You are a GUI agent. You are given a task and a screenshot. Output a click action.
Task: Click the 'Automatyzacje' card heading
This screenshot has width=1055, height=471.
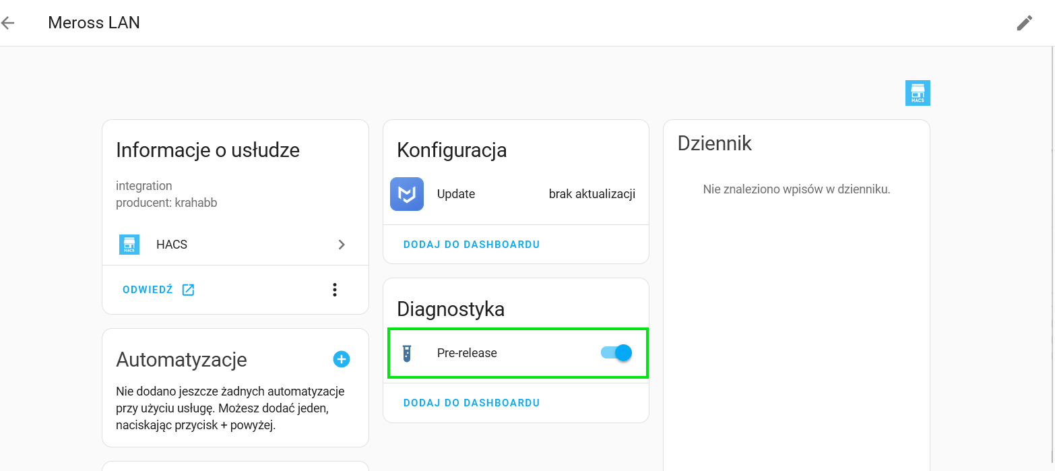pos(181,360)
